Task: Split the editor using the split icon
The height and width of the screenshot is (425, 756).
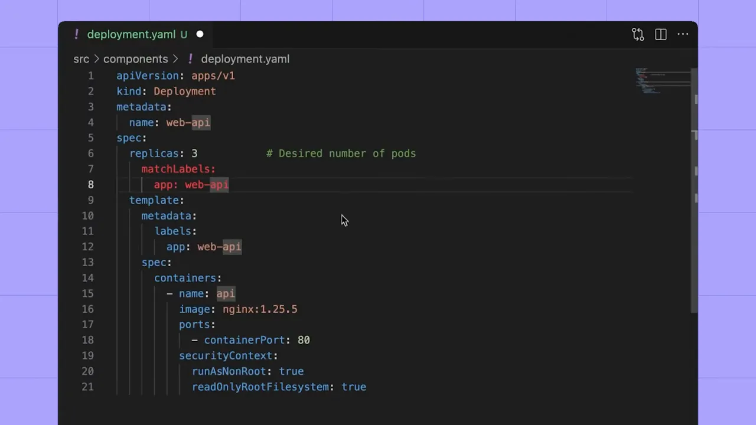Action: click(660, 34)
